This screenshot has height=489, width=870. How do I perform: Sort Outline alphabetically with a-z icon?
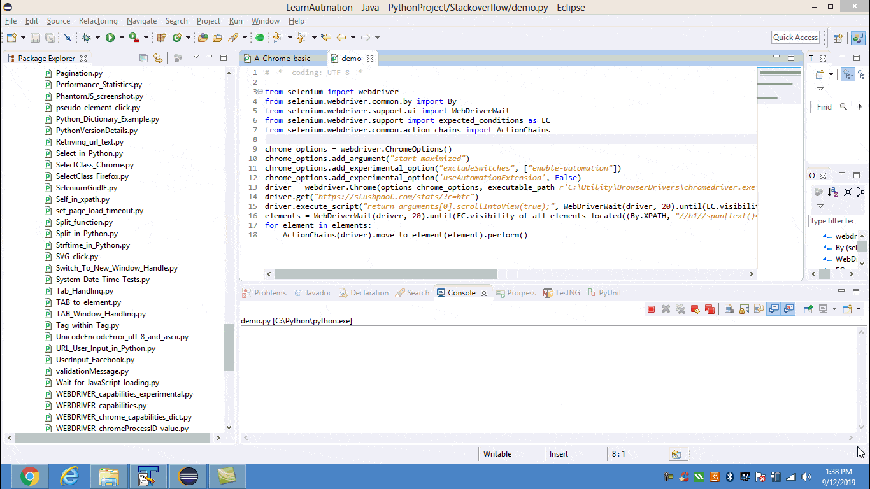tap(833, 192)
